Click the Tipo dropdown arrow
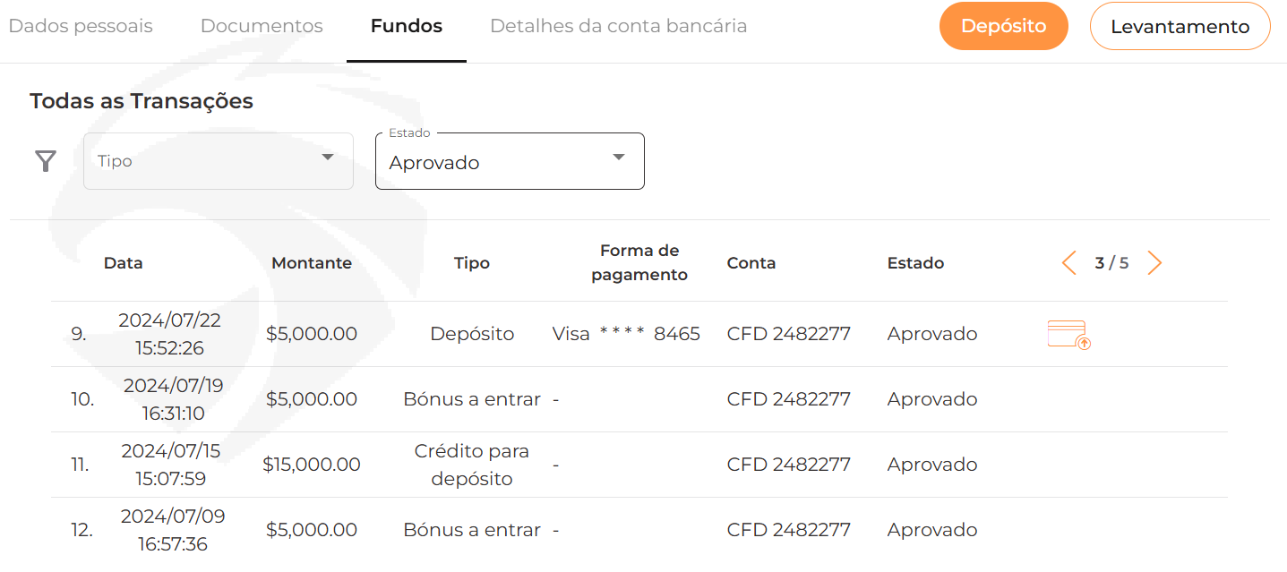Image resolution: width=1287 pixels, height=572 pixels. pyautogui.click(x=328, y=158)
